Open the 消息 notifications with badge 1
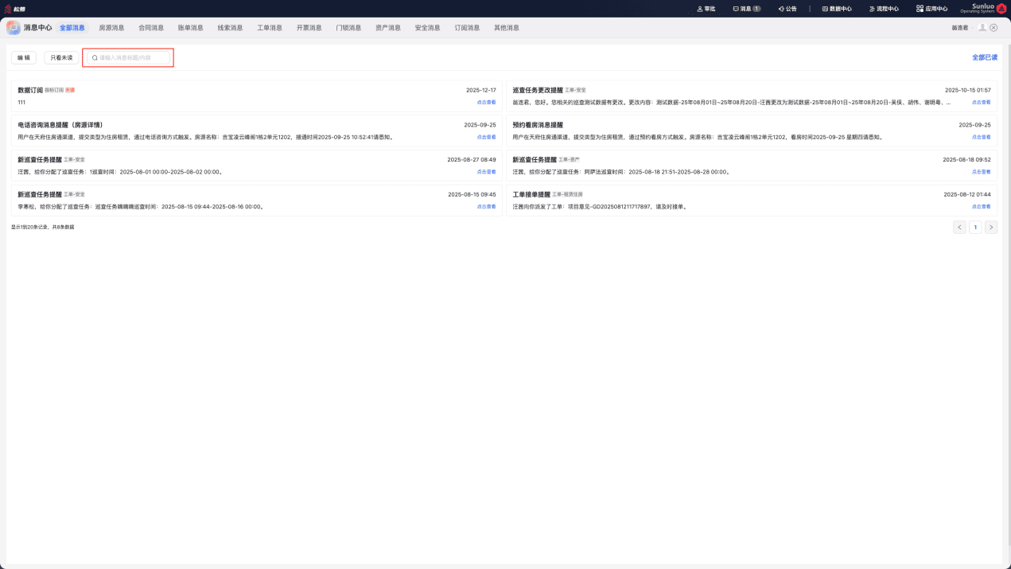1011x569 pixels. [x=746, y=9]
